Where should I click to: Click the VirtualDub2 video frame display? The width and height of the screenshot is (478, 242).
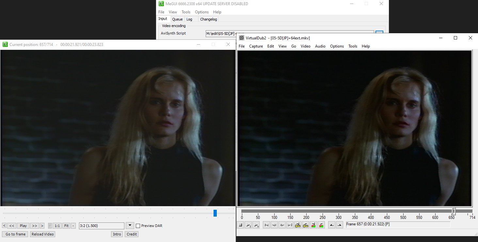click(x=355, y=128)
